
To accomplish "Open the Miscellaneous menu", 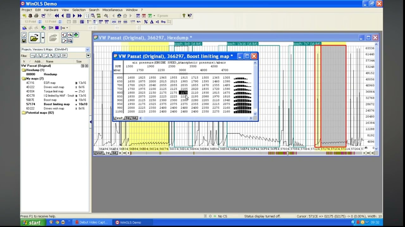I will click(112, 10).
